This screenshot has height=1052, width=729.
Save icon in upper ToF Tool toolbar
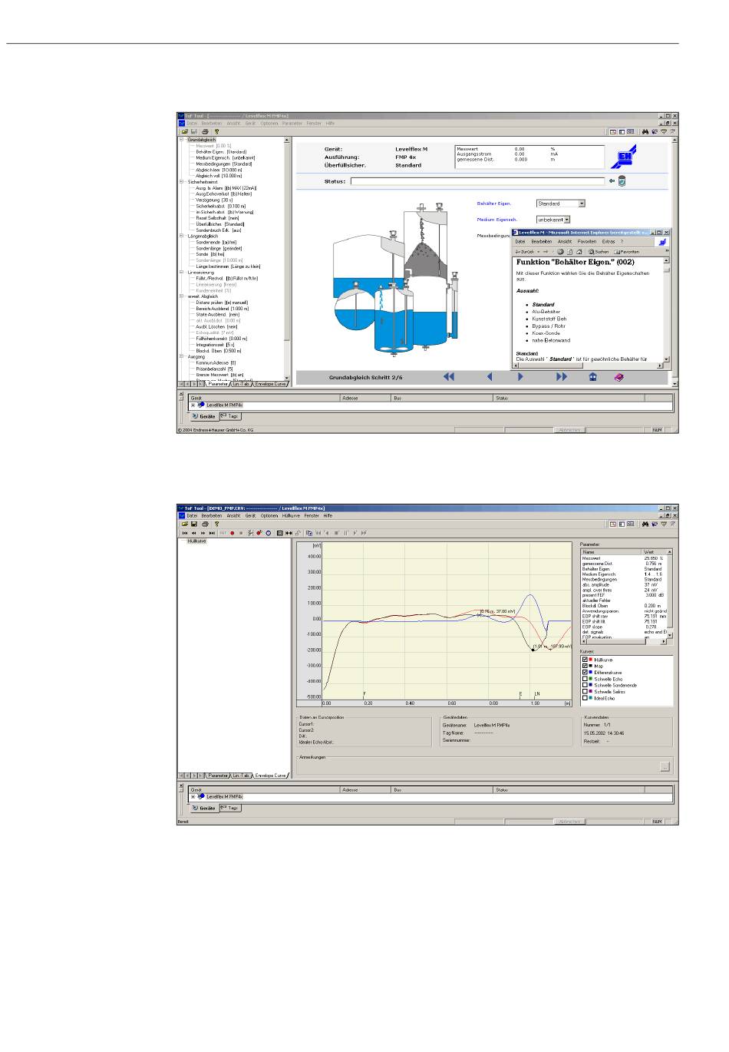pyautogui.click(x=195, y=131)
